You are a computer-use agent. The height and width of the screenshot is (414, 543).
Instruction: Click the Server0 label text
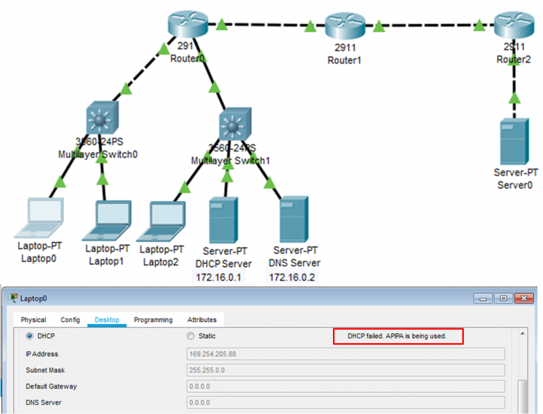515,185
